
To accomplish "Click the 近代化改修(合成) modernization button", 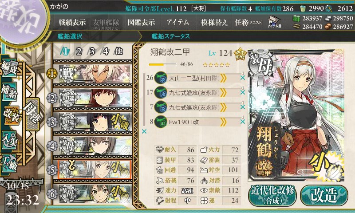I will click(272, 196).
